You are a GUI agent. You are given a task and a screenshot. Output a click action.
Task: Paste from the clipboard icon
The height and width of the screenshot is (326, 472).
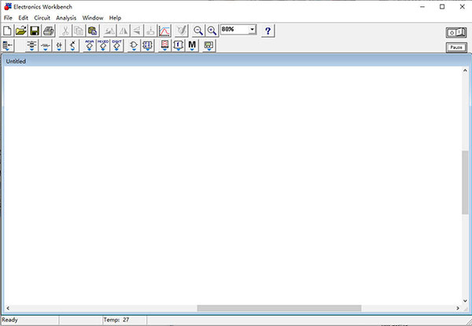[92, 31]
